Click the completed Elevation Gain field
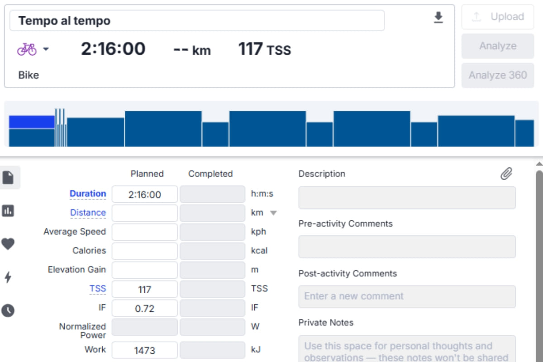Screen dimensions: 543x362 213,270
